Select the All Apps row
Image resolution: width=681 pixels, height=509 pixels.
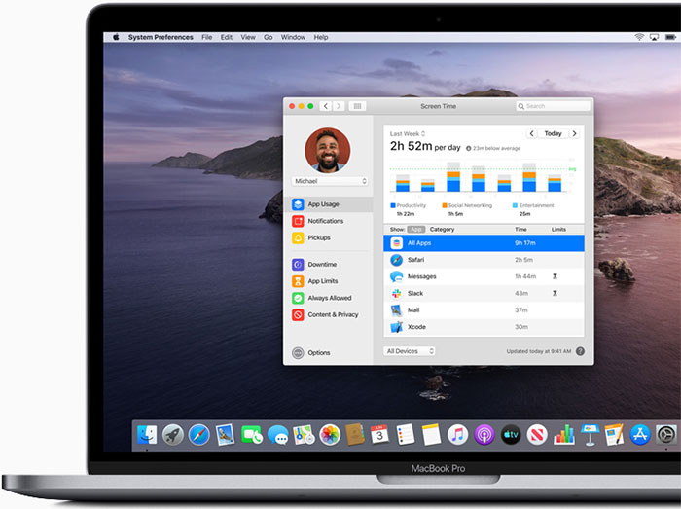484,243
